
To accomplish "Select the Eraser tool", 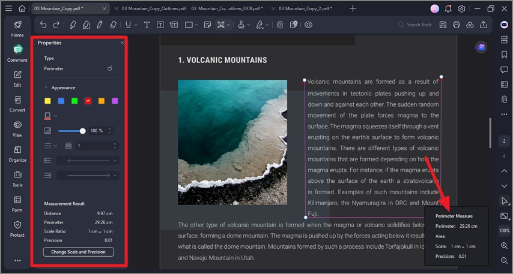I will click(x=113, y=25).
